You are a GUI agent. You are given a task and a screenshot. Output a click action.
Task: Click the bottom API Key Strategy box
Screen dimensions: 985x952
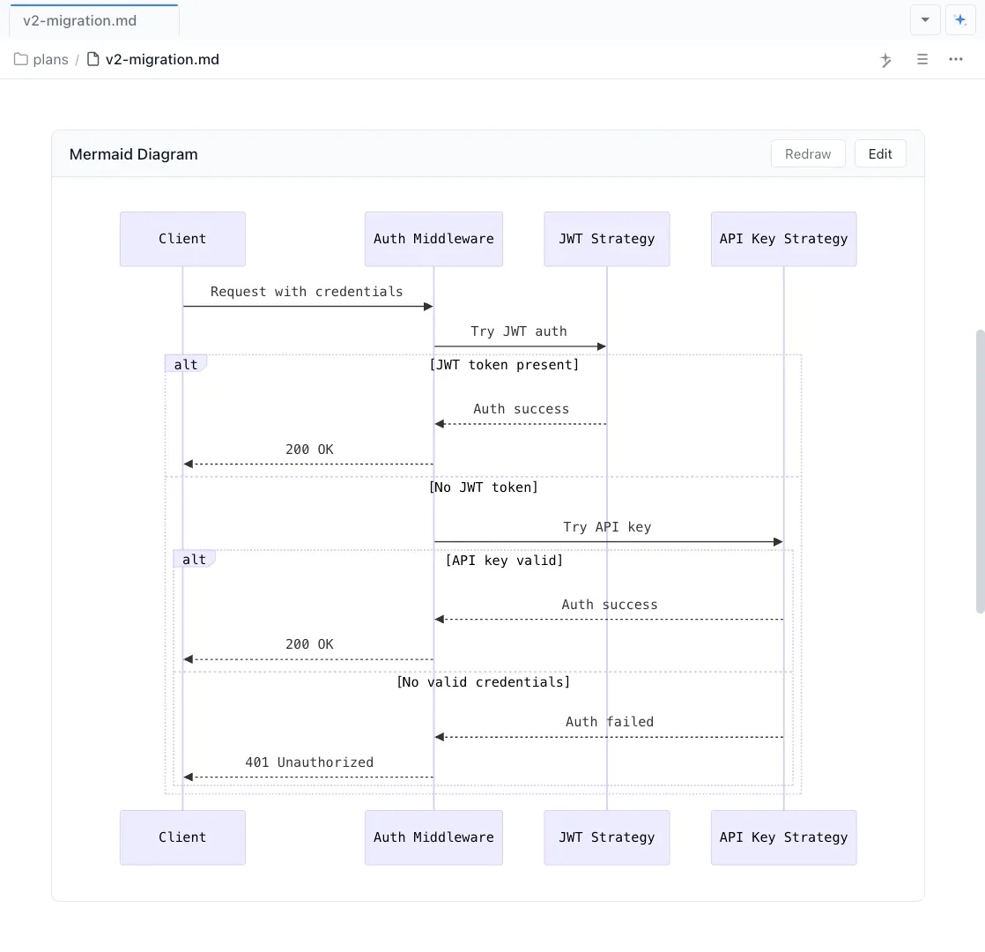(783, 837)
